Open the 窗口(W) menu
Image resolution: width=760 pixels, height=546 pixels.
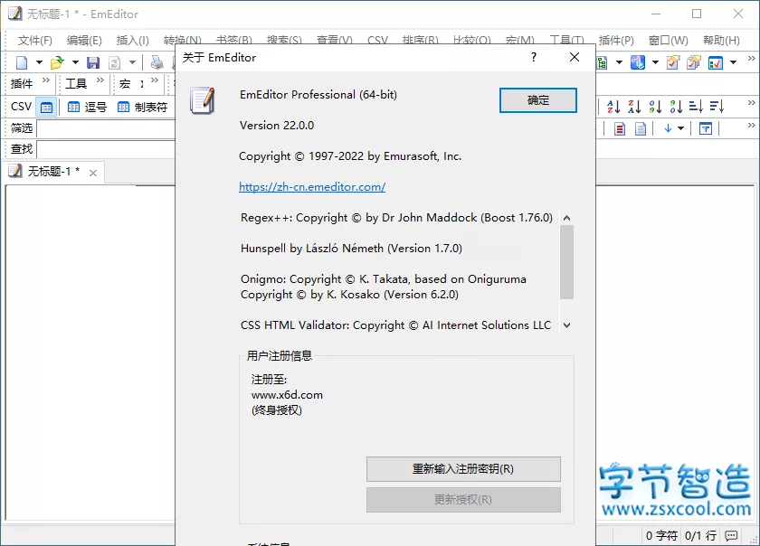click(x=669, y=40)
